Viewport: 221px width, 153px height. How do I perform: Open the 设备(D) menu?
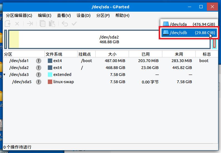[x=83, y=16]
